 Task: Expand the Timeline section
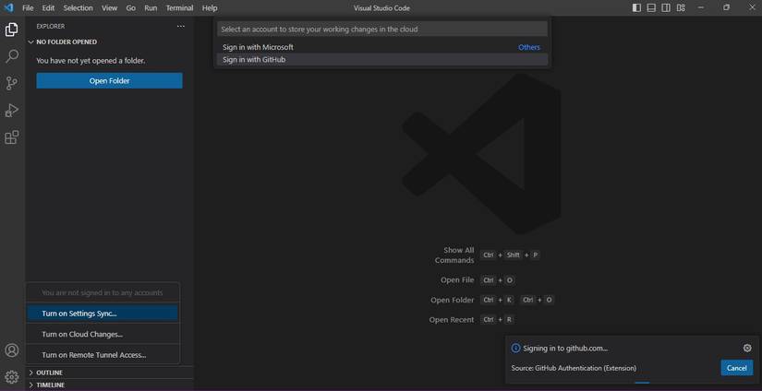(x=50, y=385)
